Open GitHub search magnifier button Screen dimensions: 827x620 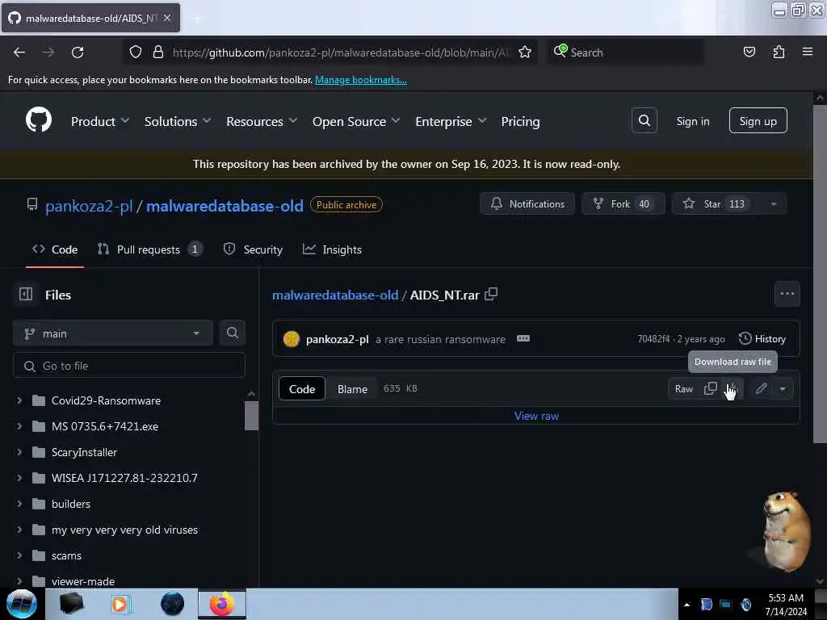(644, 121)
